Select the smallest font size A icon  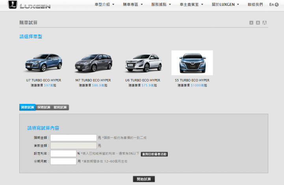251,22
